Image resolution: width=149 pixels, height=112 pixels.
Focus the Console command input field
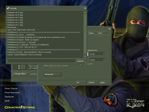[41, 61]
